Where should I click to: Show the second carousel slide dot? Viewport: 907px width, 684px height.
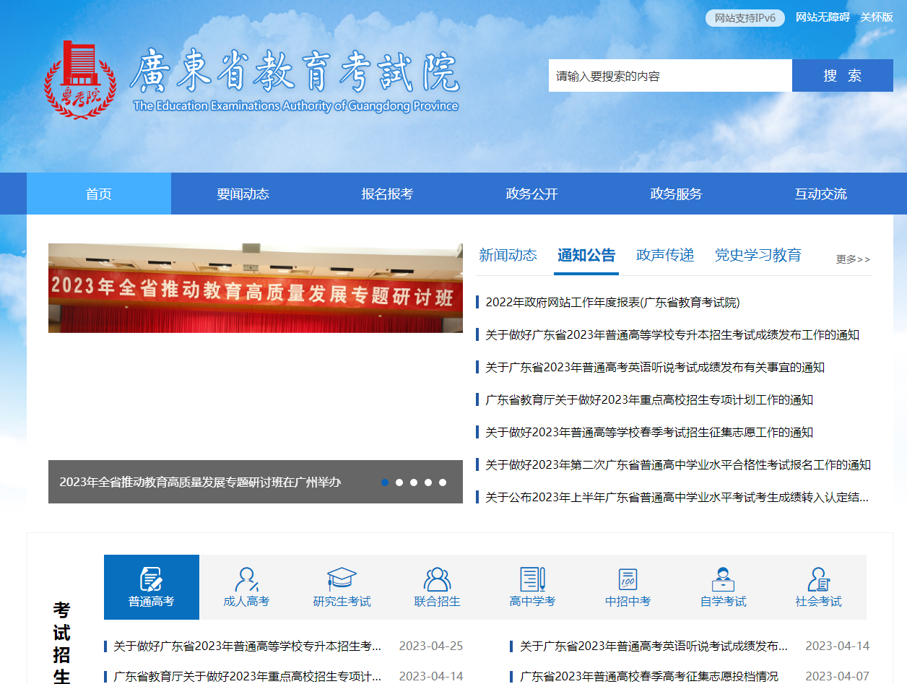(x=399, y=482)
